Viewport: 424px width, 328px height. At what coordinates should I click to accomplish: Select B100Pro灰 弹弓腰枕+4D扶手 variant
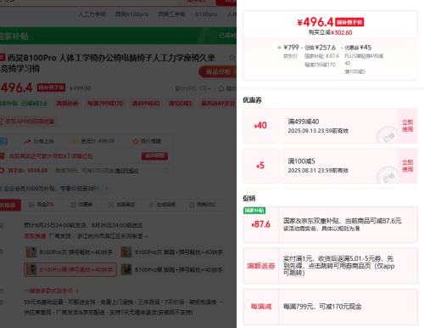[70, 252]
